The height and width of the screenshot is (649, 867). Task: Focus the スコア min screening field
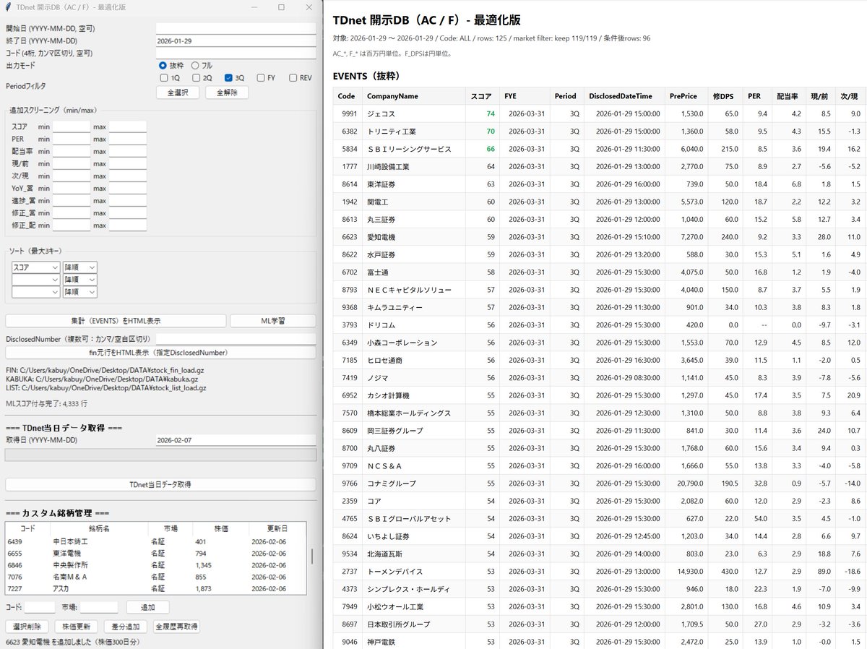72,126
